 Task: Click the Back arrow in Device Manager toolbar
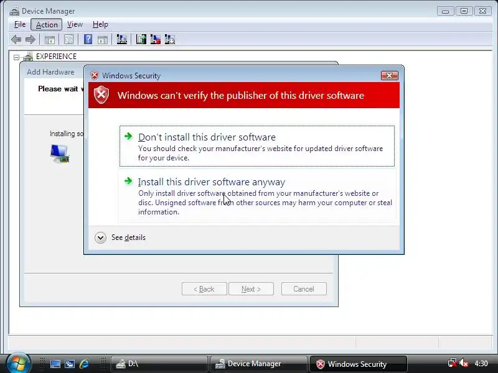click(x=16, y=40)
